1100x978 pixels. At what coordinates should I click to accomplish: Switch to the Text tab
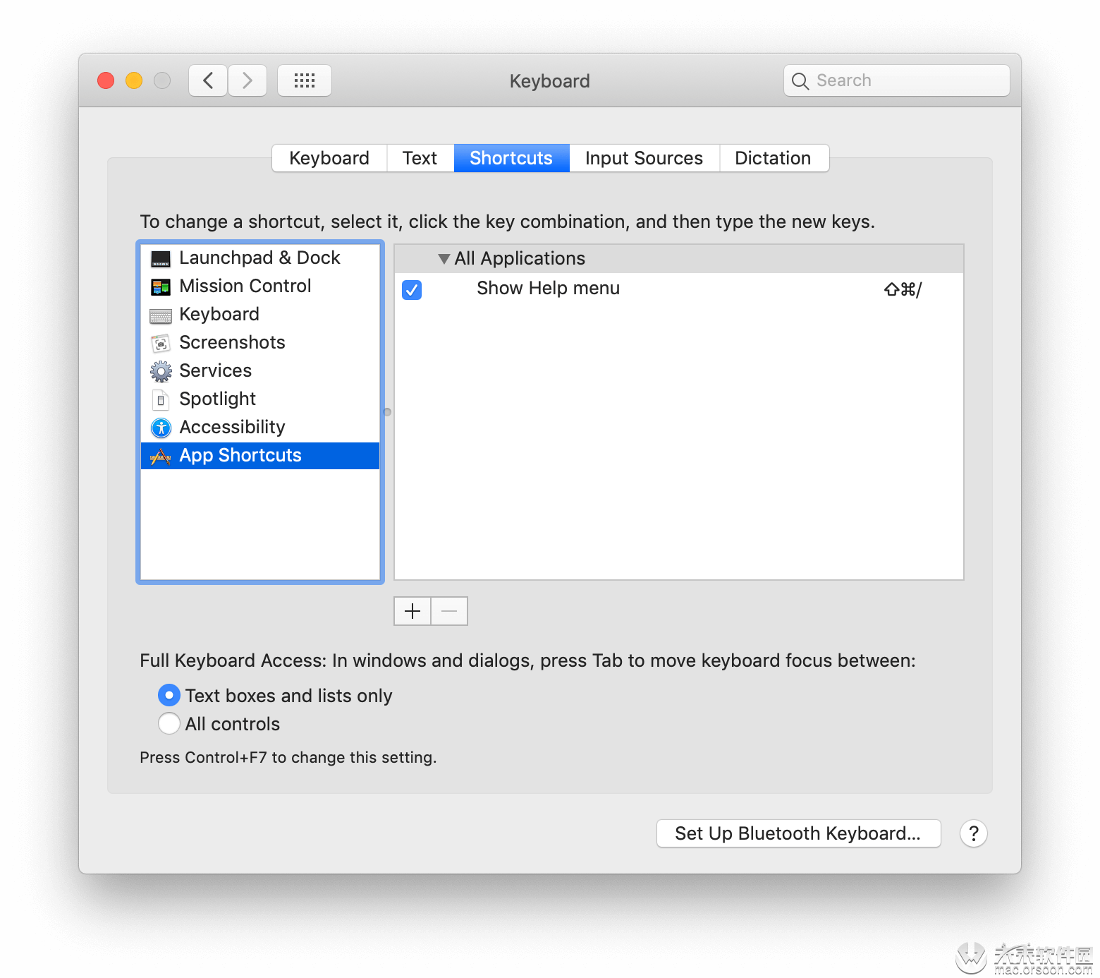click(x=420, y=158)
